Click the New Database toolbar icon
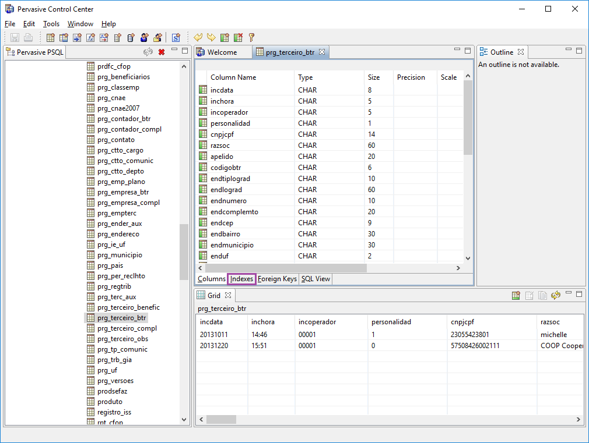Viewport: 589px width, 443px height. pos(131,37)
